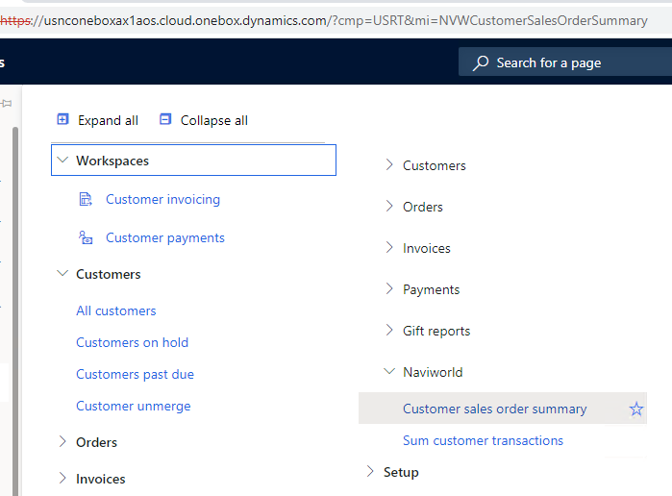Favorite Customer sales order summary with star
This screenshot has width=672, height=496.
coord(636,409)
